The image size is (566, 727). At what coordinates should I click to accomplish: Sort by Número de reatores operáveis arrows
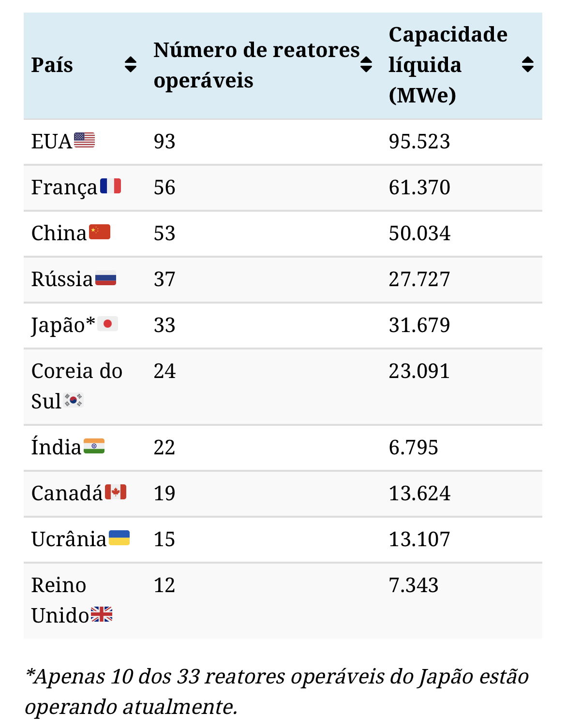[x=366, y=64]
